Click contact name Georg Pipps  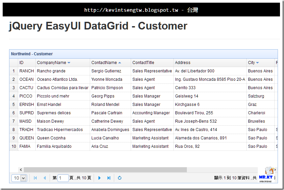pos(110,96)
